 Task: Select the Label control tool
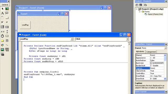[2, 13]
